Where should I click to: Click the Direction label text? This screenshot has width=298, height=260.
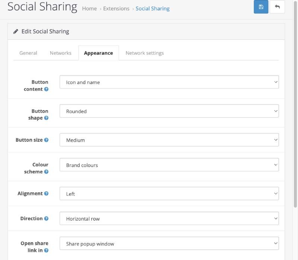click(31, 218)
